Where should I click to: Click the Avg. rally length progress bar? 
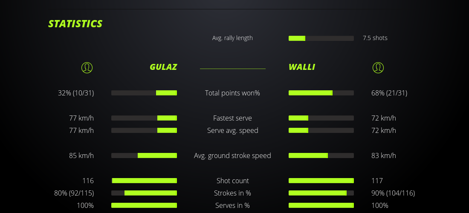coord(321,38)
